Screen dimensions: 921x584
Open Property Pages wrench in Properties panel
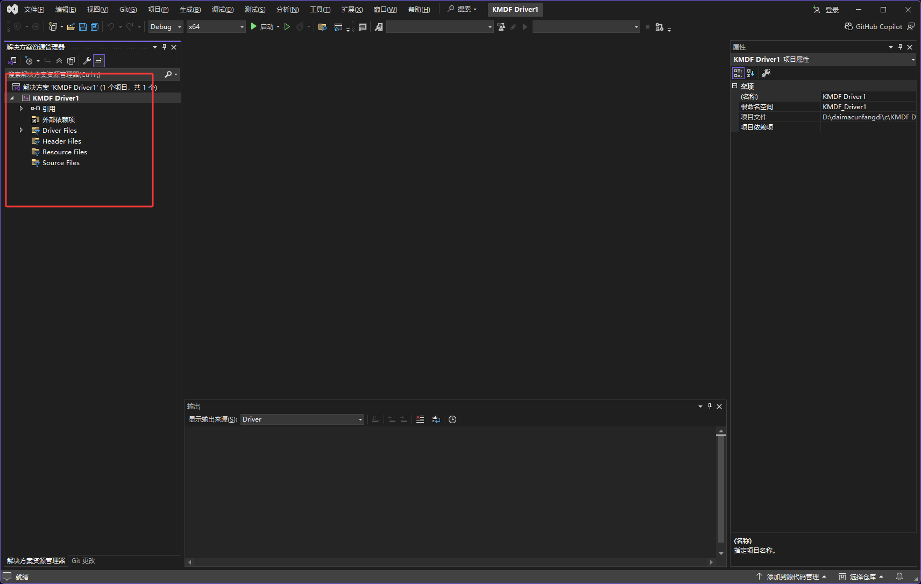point(766,73)
